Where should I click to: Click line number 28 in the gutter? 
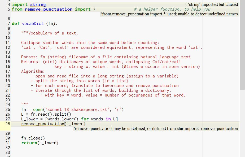point(7,124)
